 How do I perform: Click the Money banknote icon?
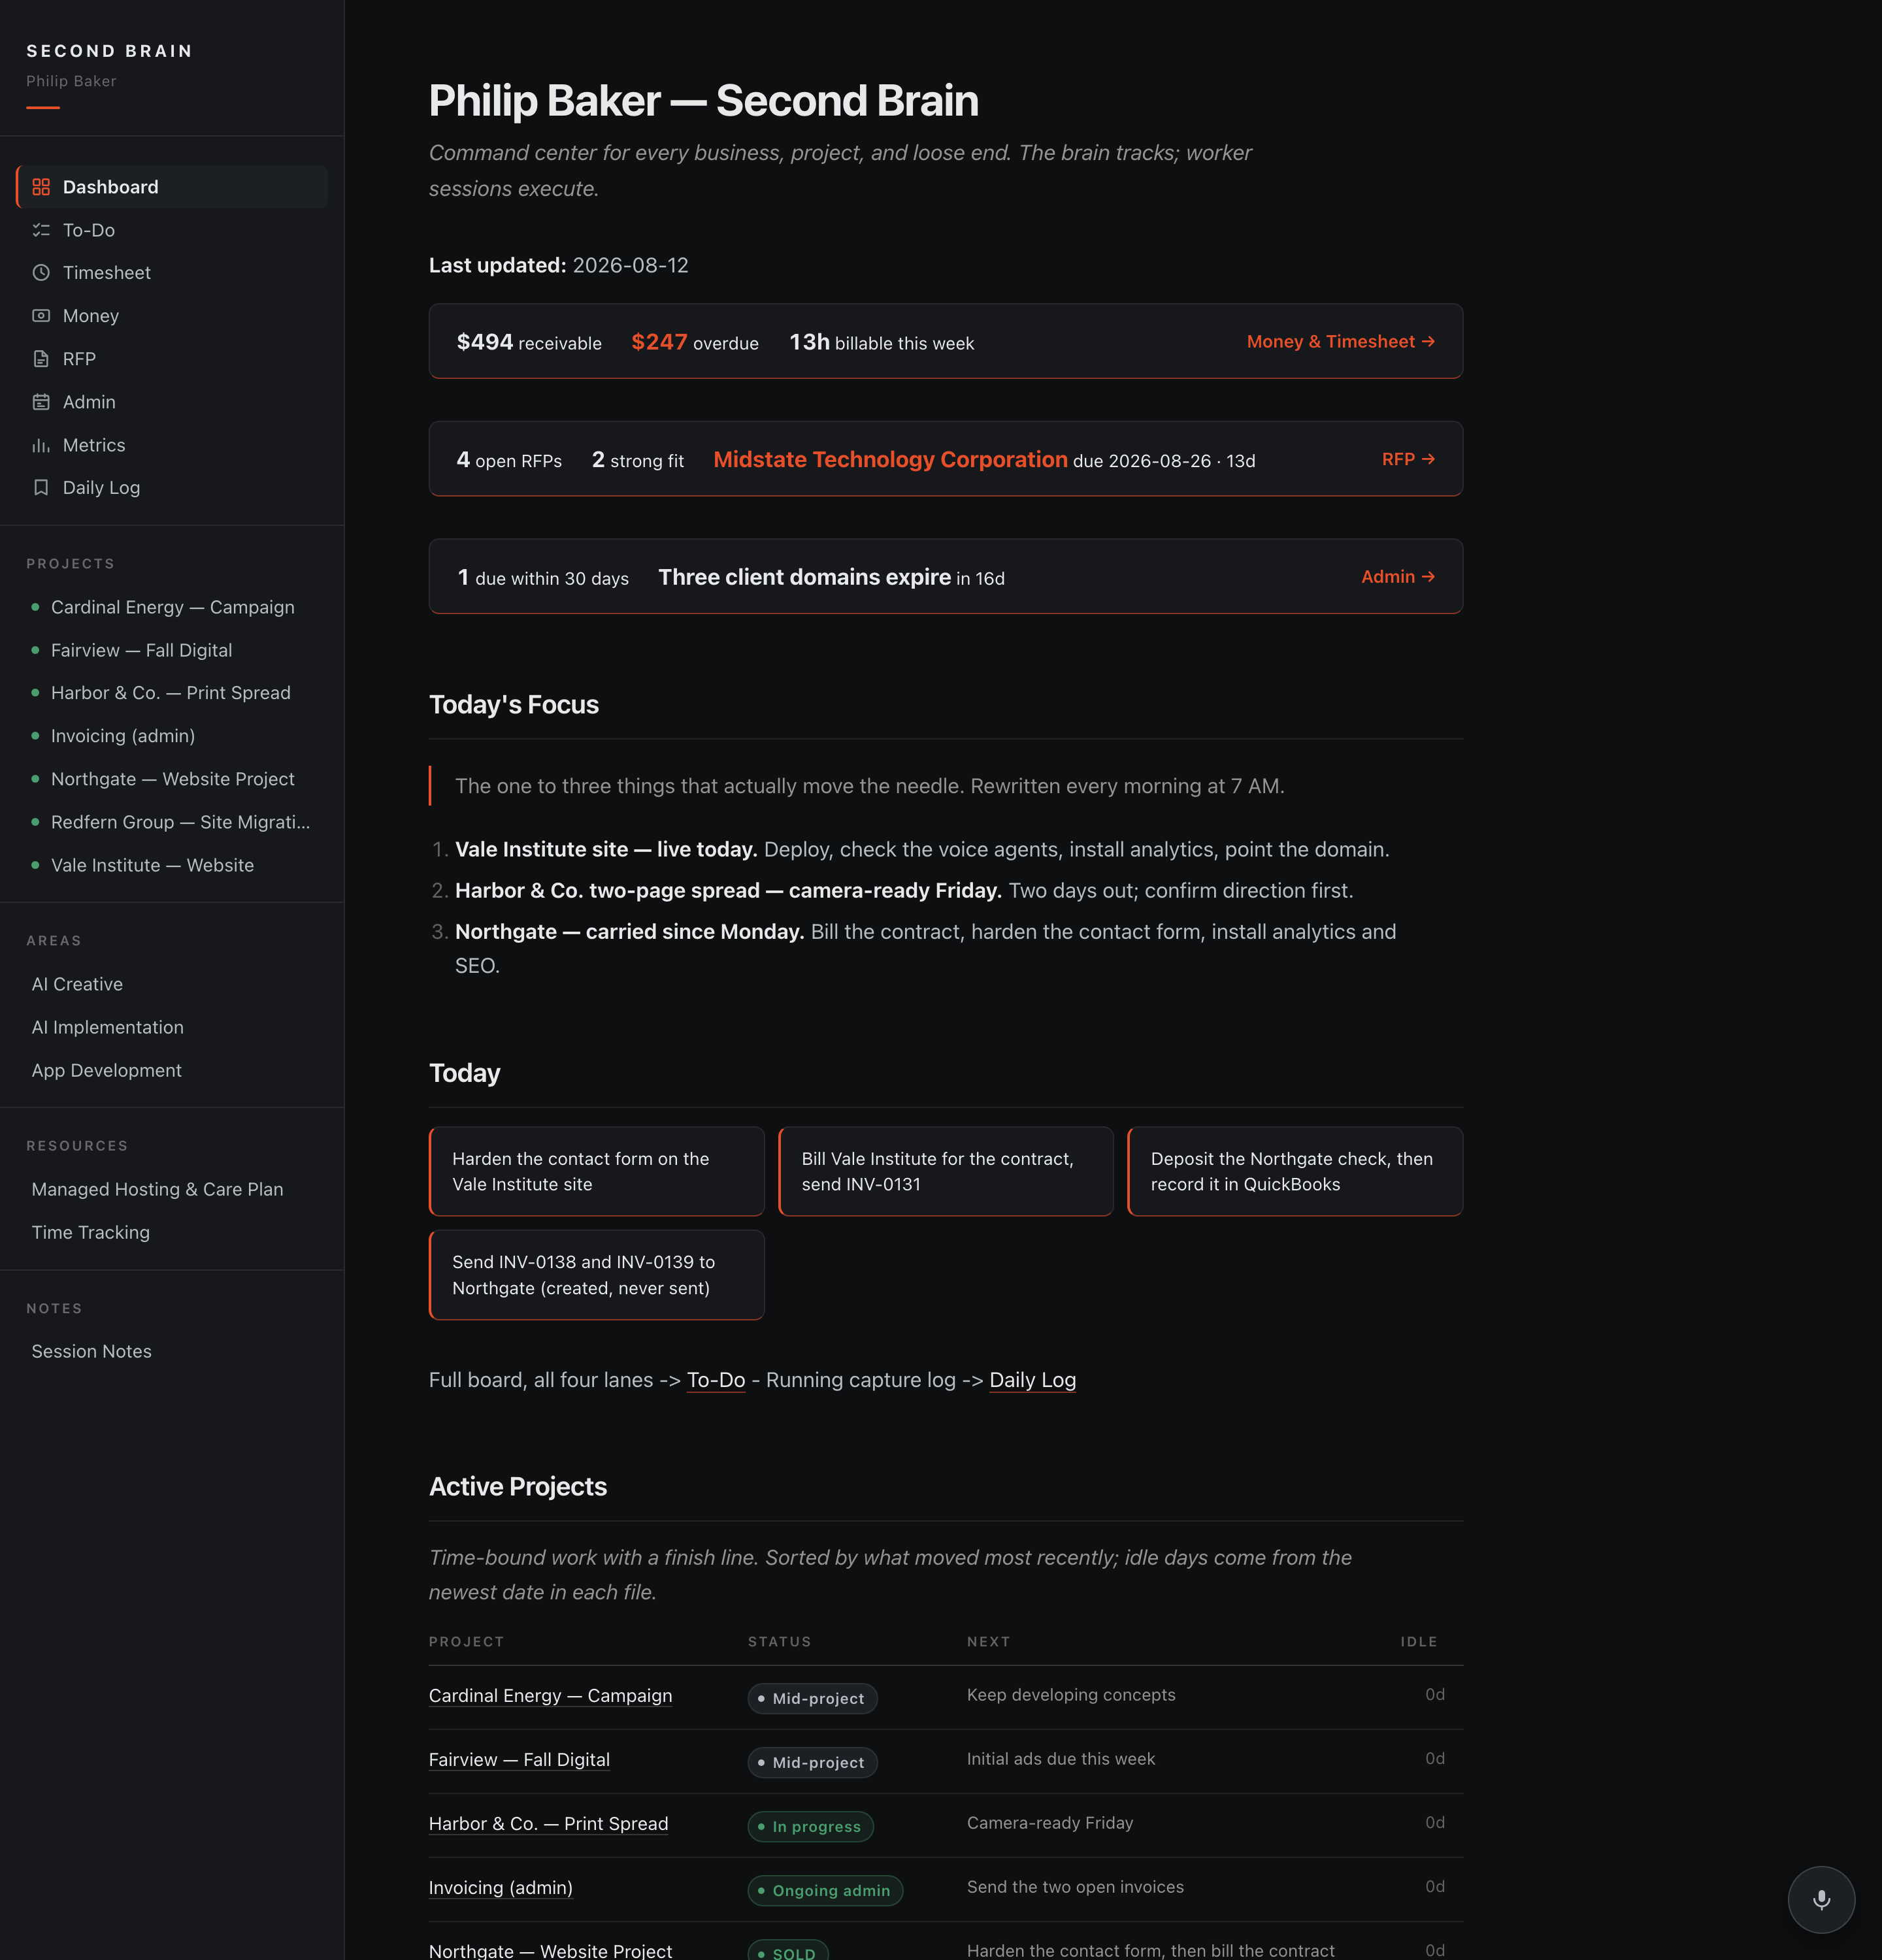(x=41, y=316)
